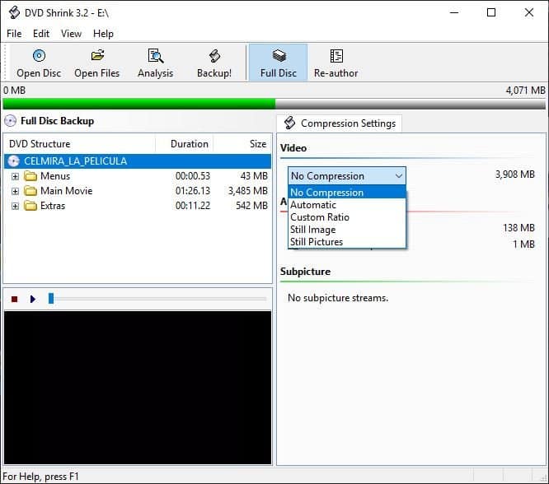This screenshot has width=549, height=484.
Task: Expand the Extras tree node
Action: 15,206
